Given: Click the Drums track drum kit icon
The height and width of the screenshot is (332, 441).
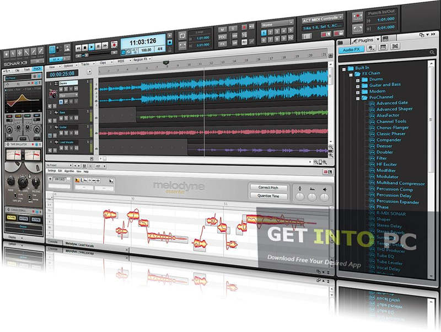Looking at the screenshot, I should pos(53,93).
